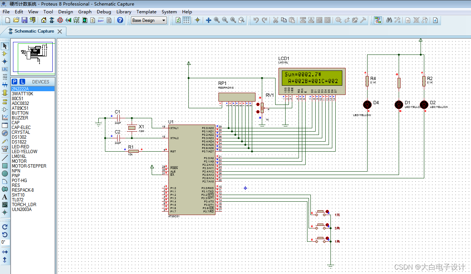Click the undo arrow icon
This screenshot has width=471, height=274.
256,20
